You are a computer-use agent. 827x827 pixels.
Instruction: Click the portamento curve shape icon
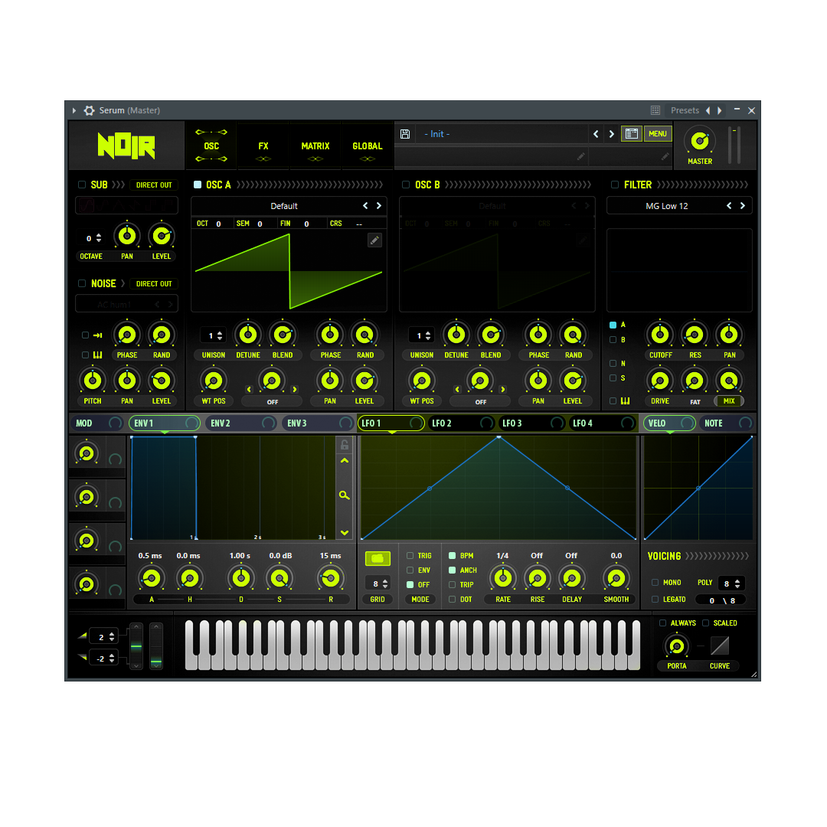click(x=720, y=646)
